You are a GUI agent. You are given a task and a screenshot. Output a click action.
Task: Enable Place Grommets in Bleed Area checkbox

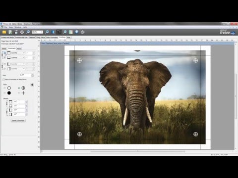click(x=3, y=80)
